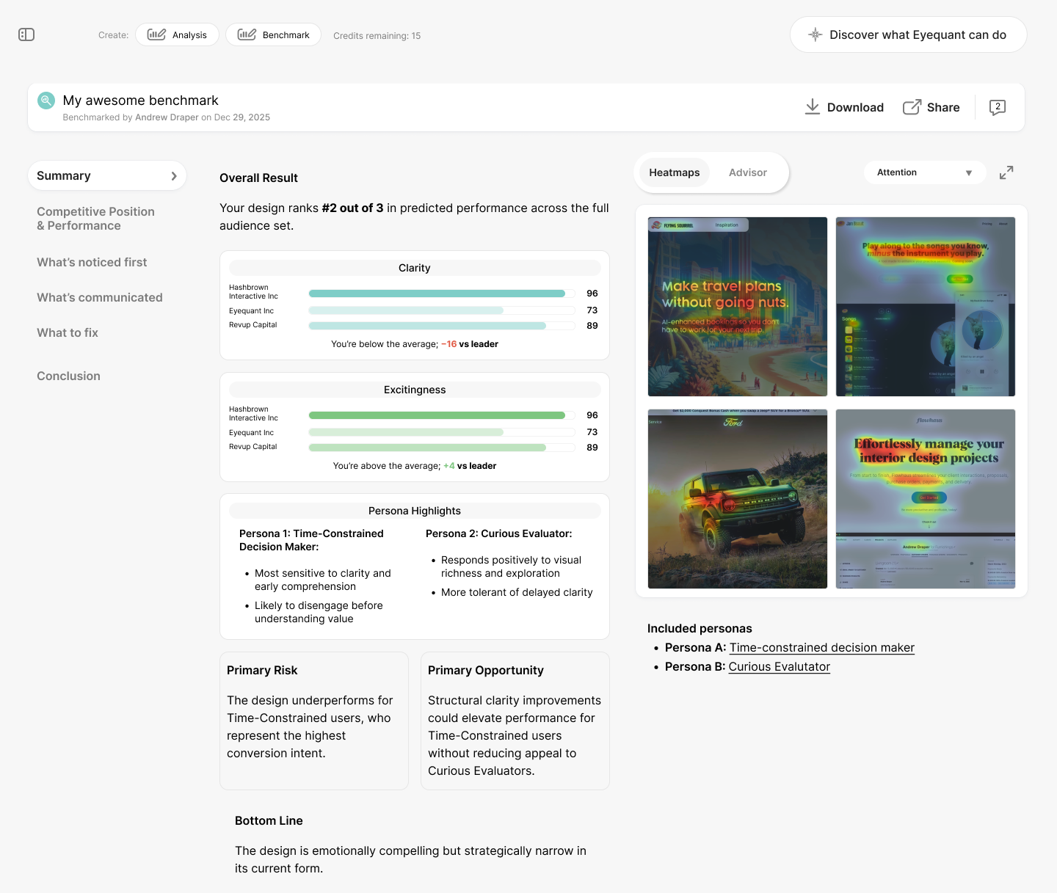Click the 'Bottom Line' heading

[269, 820]
